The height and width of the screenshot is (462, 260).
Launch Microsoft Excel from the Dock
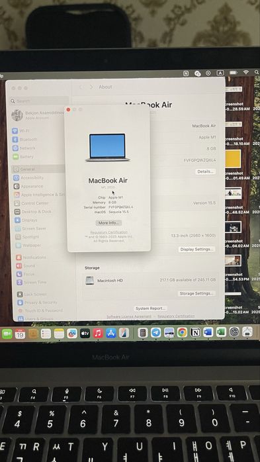(x=221, y=332)
